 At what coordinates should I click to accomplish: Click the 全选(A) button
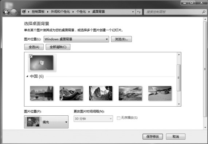(34, 47)
